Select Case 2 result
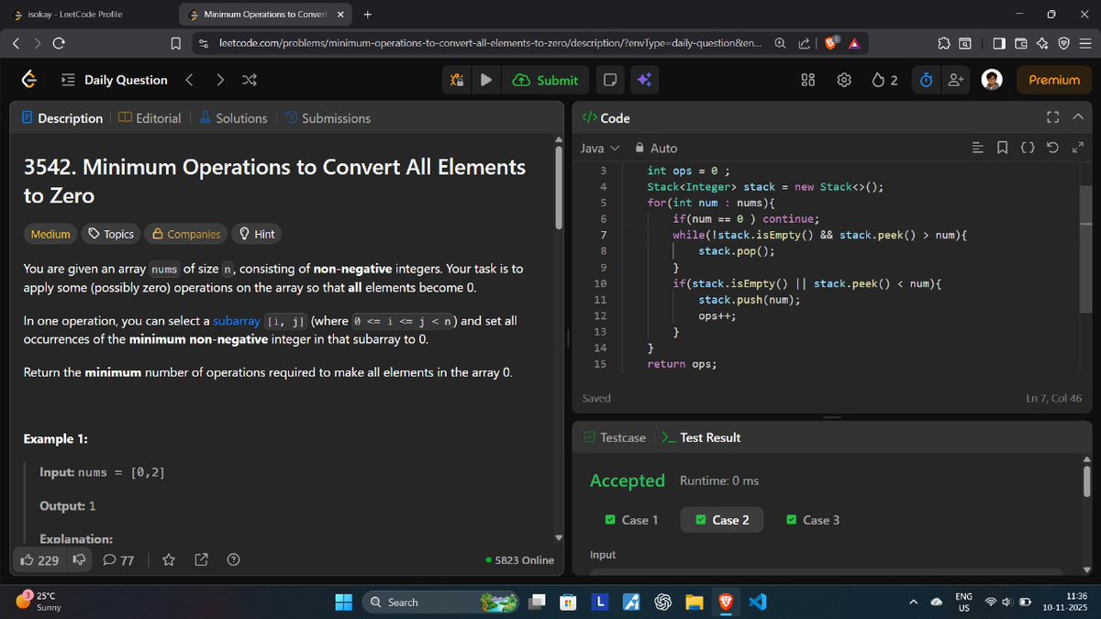This screenshot has height=619, width=1101. click(723, 520)
